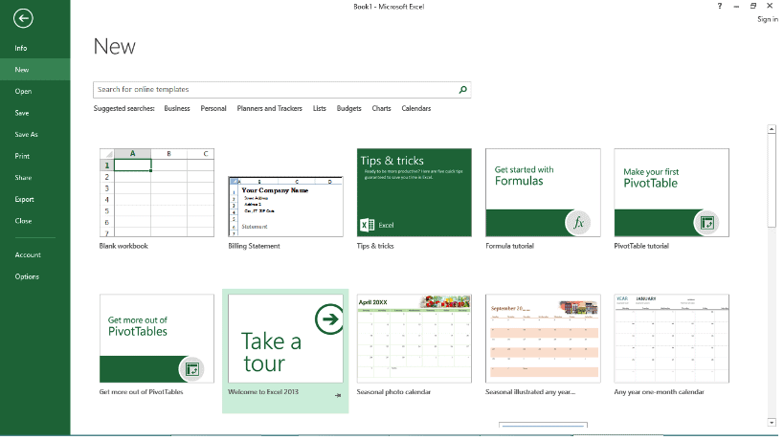Click the scrollbar up arrow

[772, 129]
